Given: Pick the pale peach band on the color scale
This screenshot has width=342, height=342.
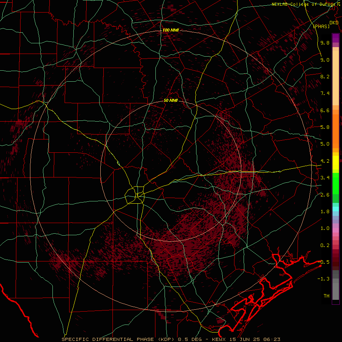Looking at the screenshot, I should point(336,78).
